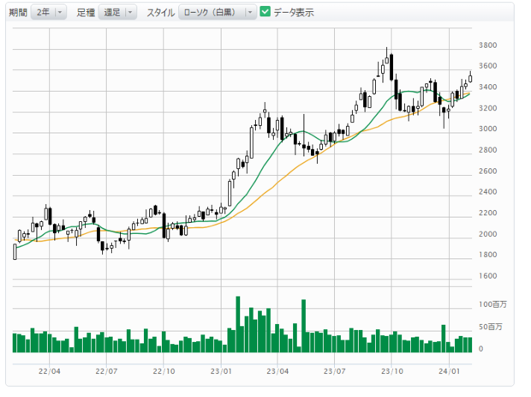The height and width of the screenshot is (397, 531).
Task: Click the 3800 price axis label
Action: [x=489, y=45]
